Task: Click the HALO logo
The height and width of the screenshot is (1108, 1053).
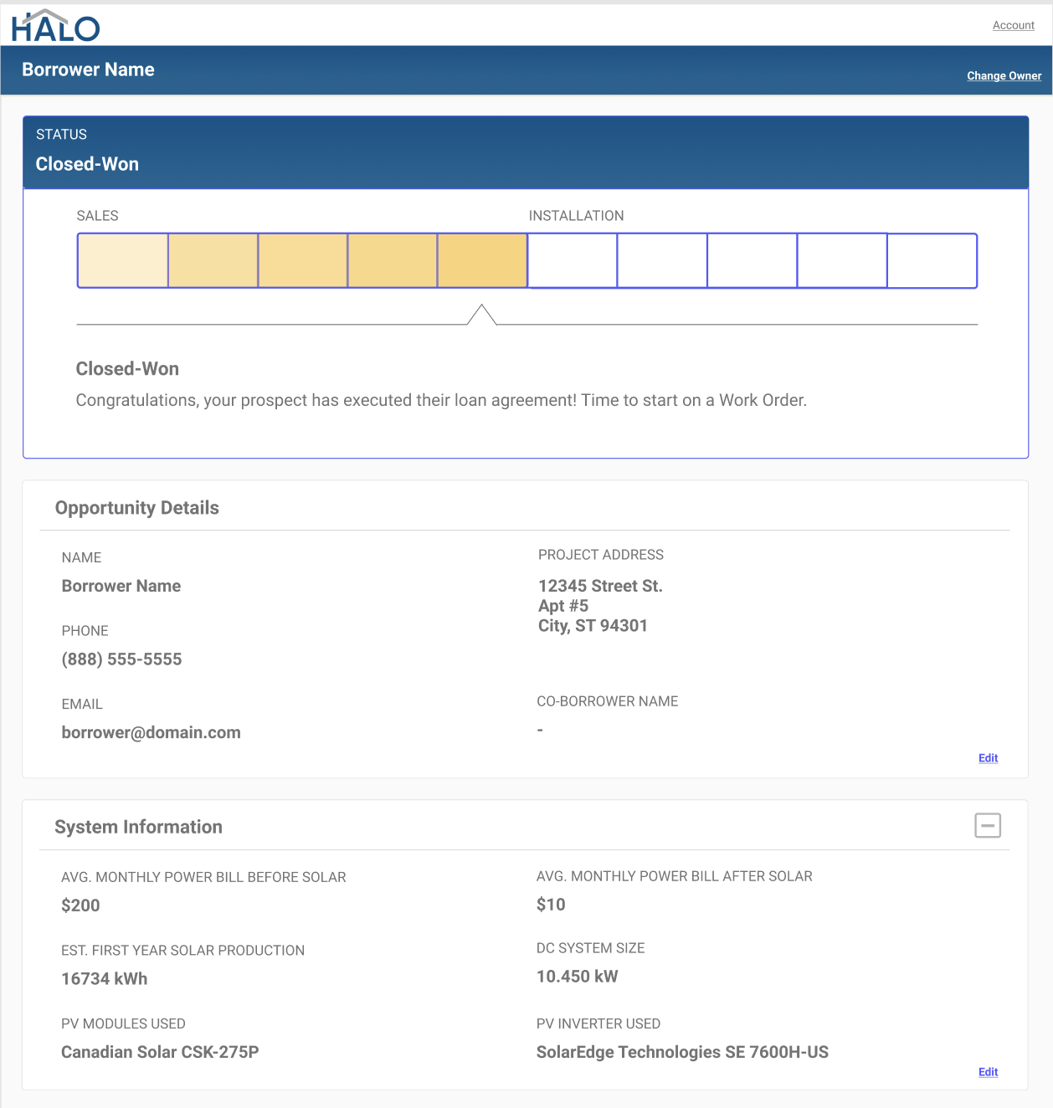Action: pyautogui.click(x=55, y=26)
